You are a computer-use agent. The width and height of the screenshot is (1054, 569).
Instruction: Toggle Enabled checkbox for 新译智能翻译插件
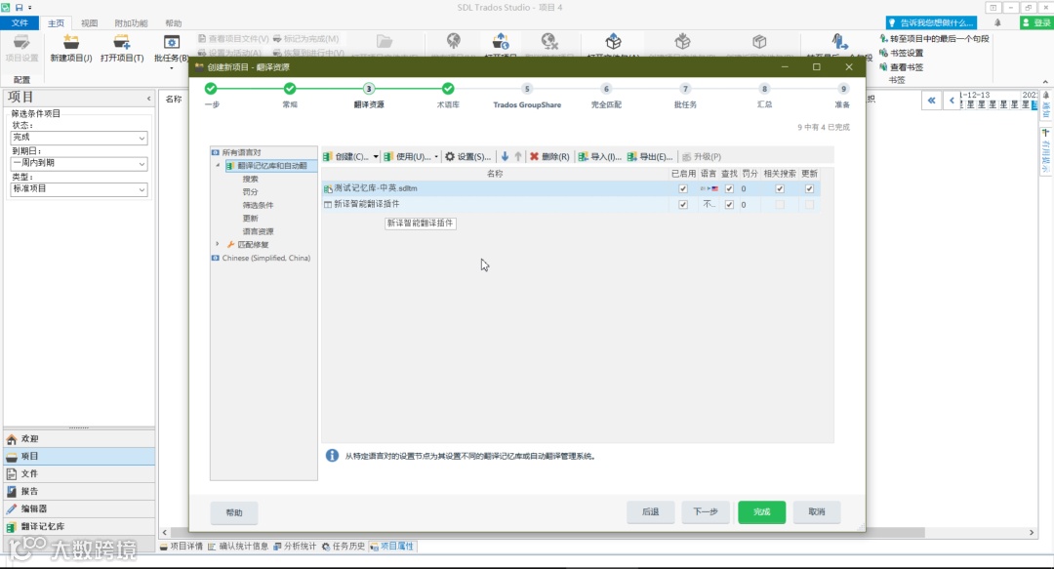tap(683, 204)
